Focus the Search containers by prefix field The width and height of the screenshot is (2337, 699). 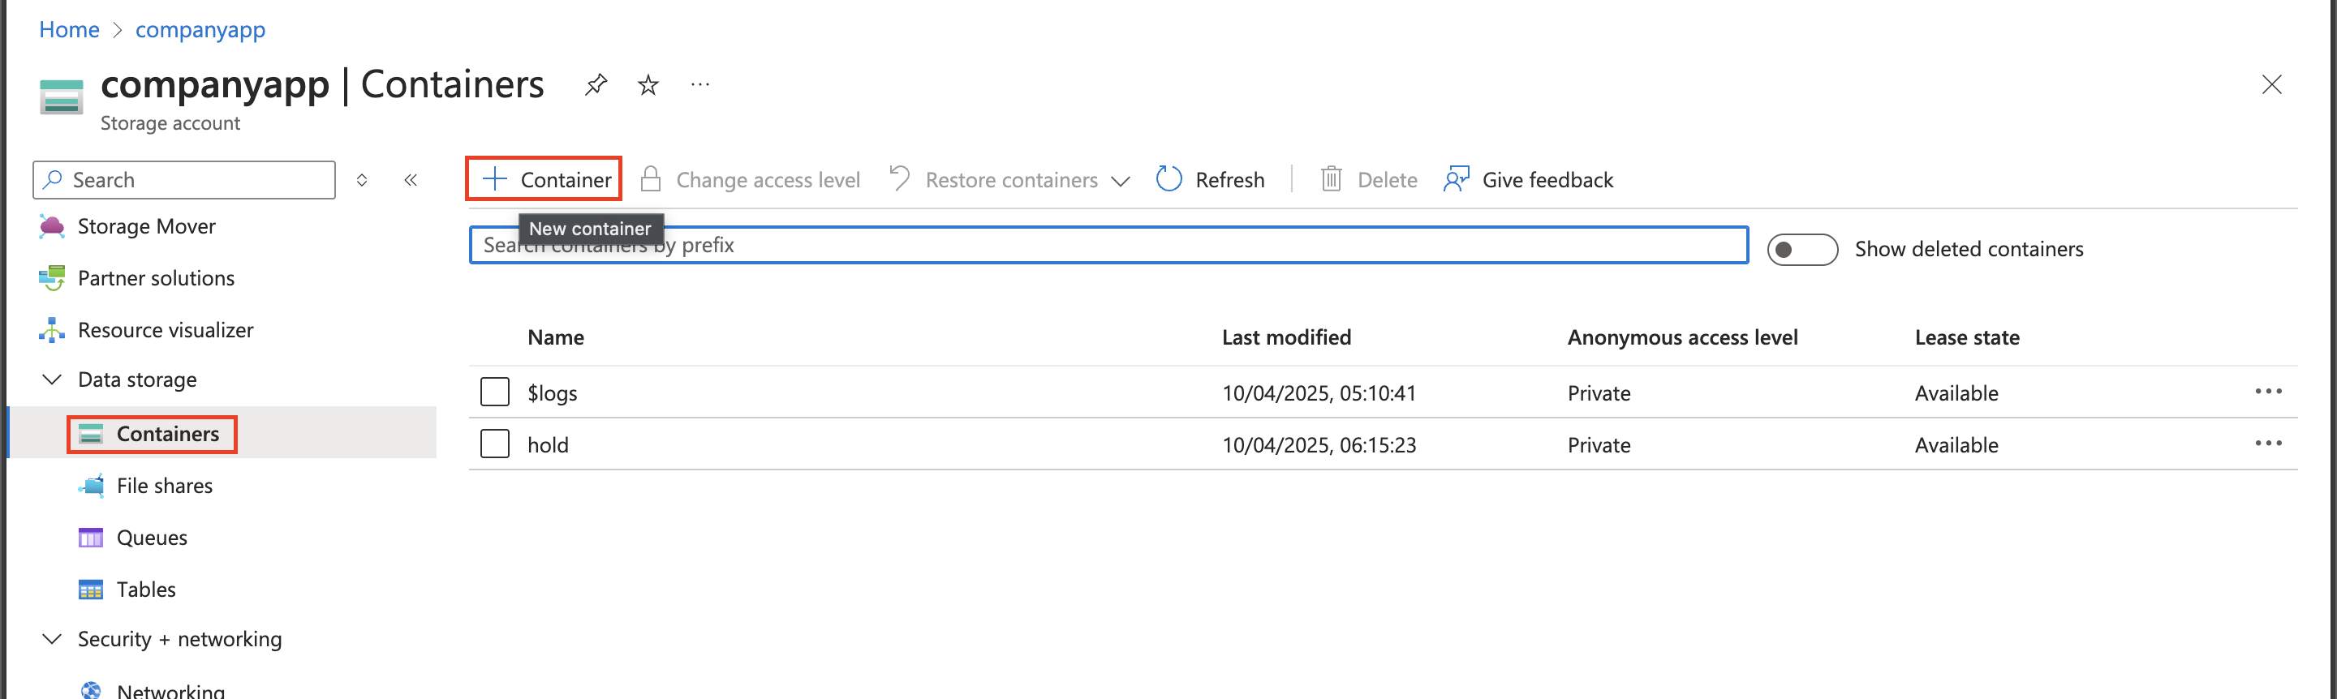(x=1108, y=245)
